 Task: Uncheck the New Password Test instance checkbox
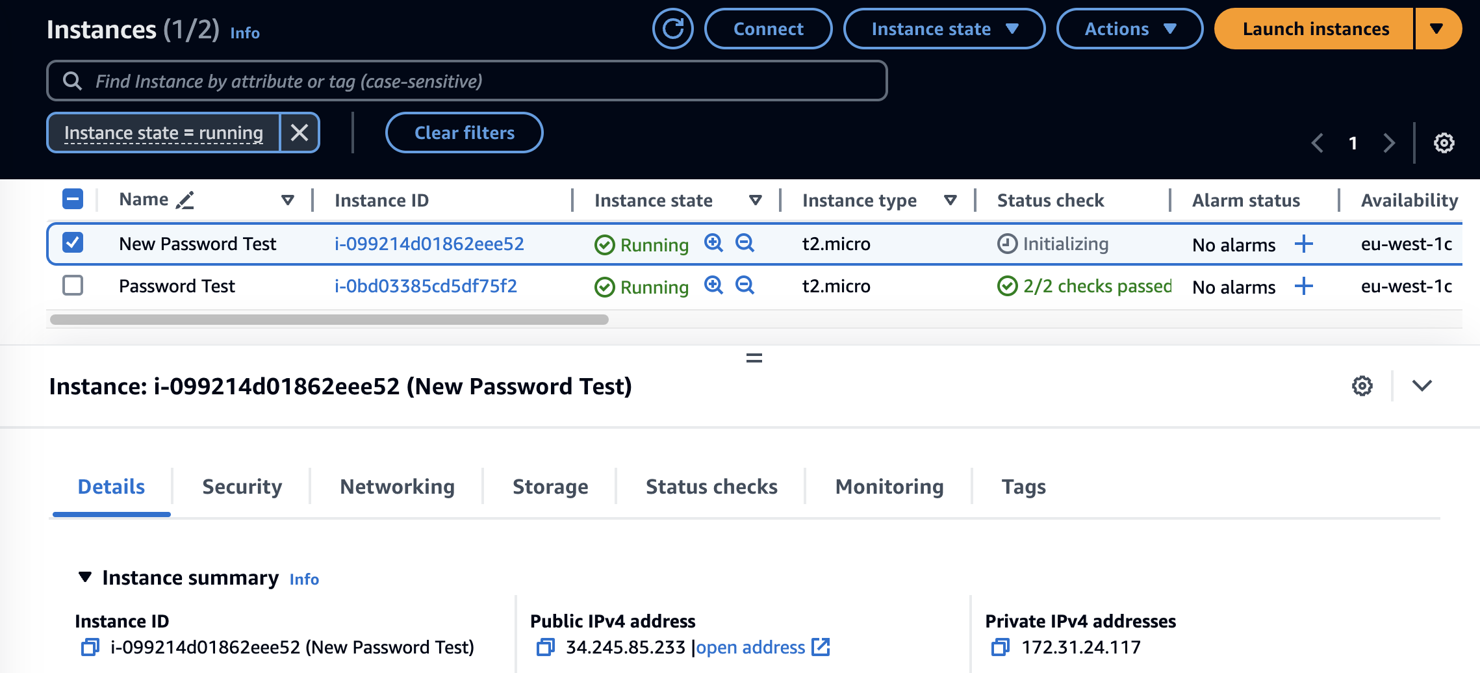pyautogui.click(x=73, y=243)
